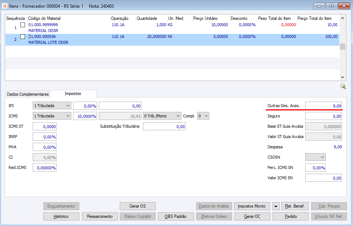Click the Preço Unitário column header
The width and height of the screenshot is (353, 226).
click(211, 18)
